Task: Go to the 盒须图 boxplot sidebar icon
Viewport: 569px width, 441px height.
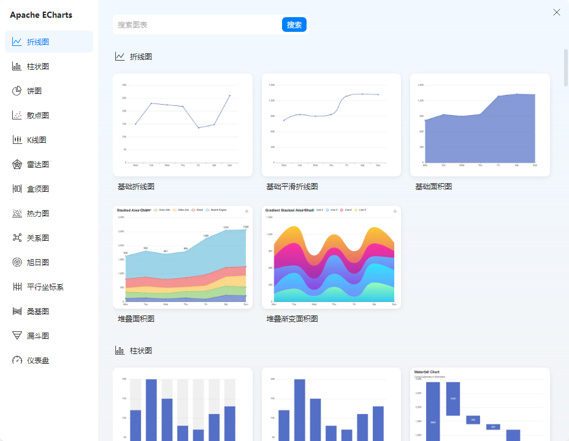Action: tap(17, 189)
